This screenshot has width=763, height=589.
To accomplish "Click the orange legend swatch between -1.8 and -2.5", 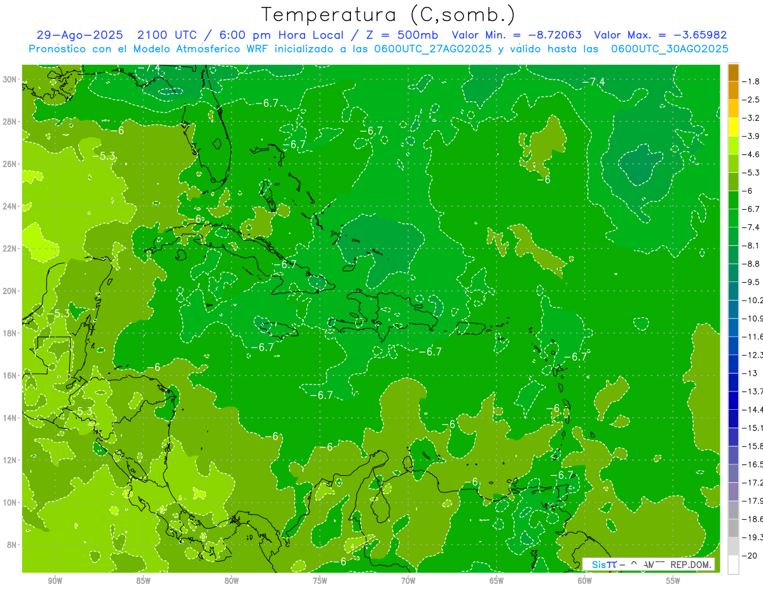I will (733, 91).
